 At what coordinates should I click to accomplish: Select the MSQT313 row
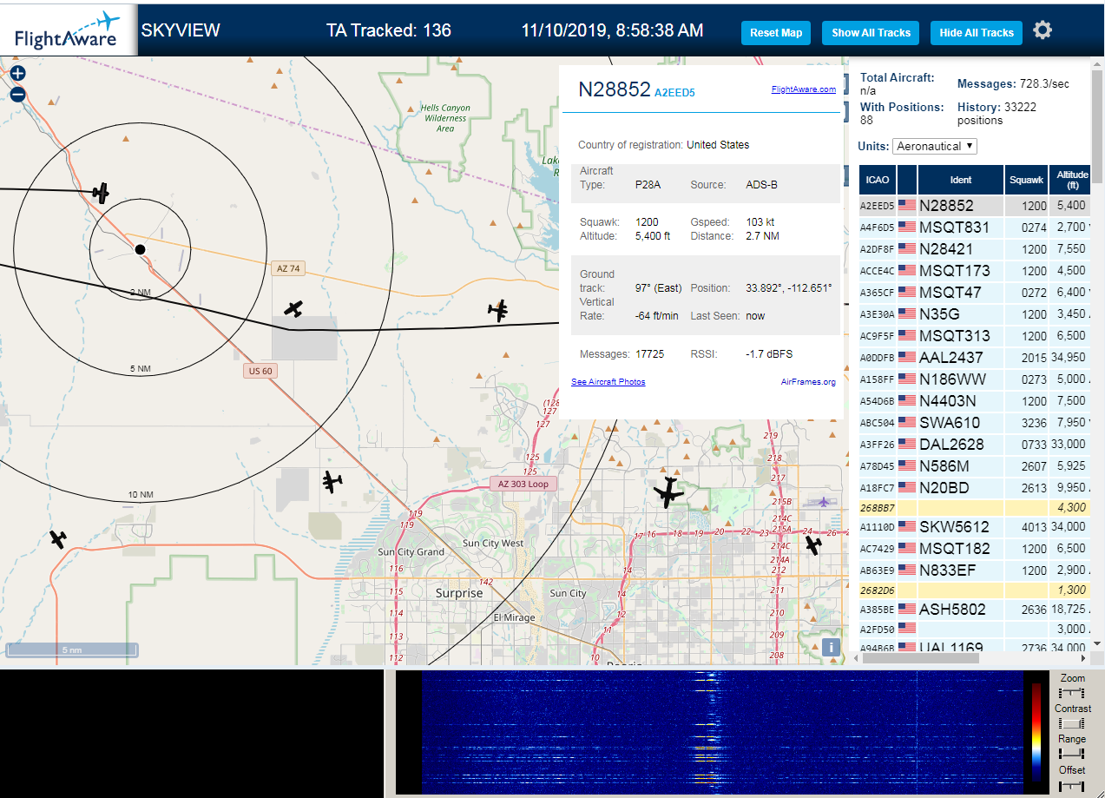(x=974, y=336)
